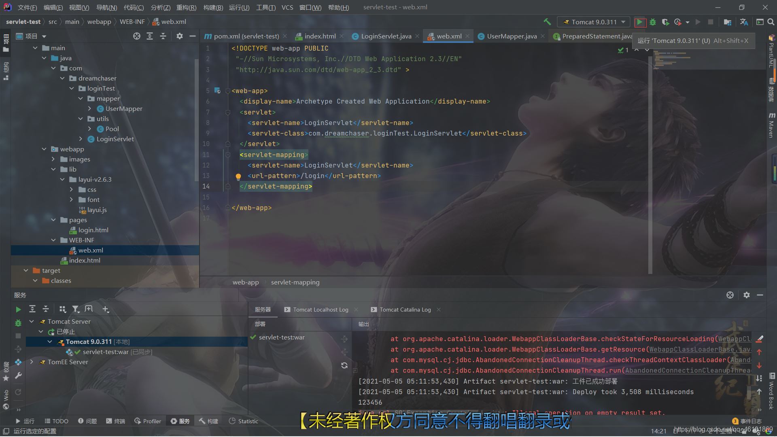Start the Debug bug icon in toolbar
The height and width of the screenshot is (437, 777).
click(x=653, y=22)
